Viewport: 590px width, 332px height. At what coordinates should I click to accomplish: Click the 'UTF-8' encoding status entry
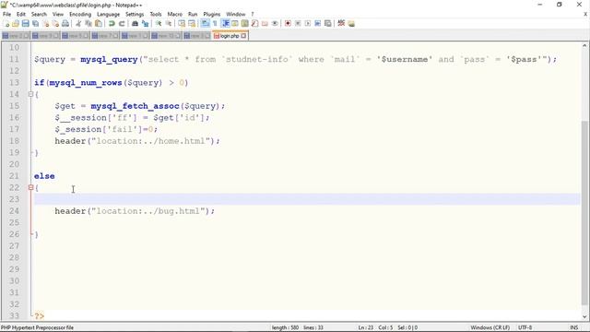(x=525, y=327)
